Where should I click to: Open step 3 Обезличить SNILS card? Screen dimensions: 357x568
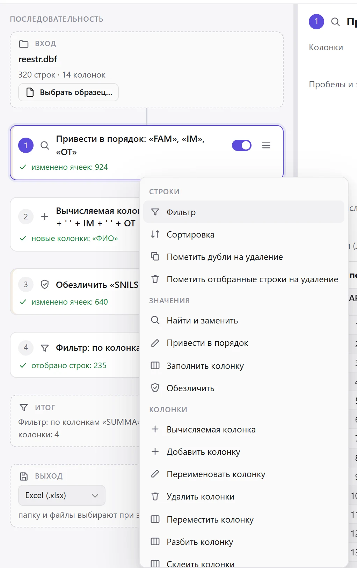(75, 292)
